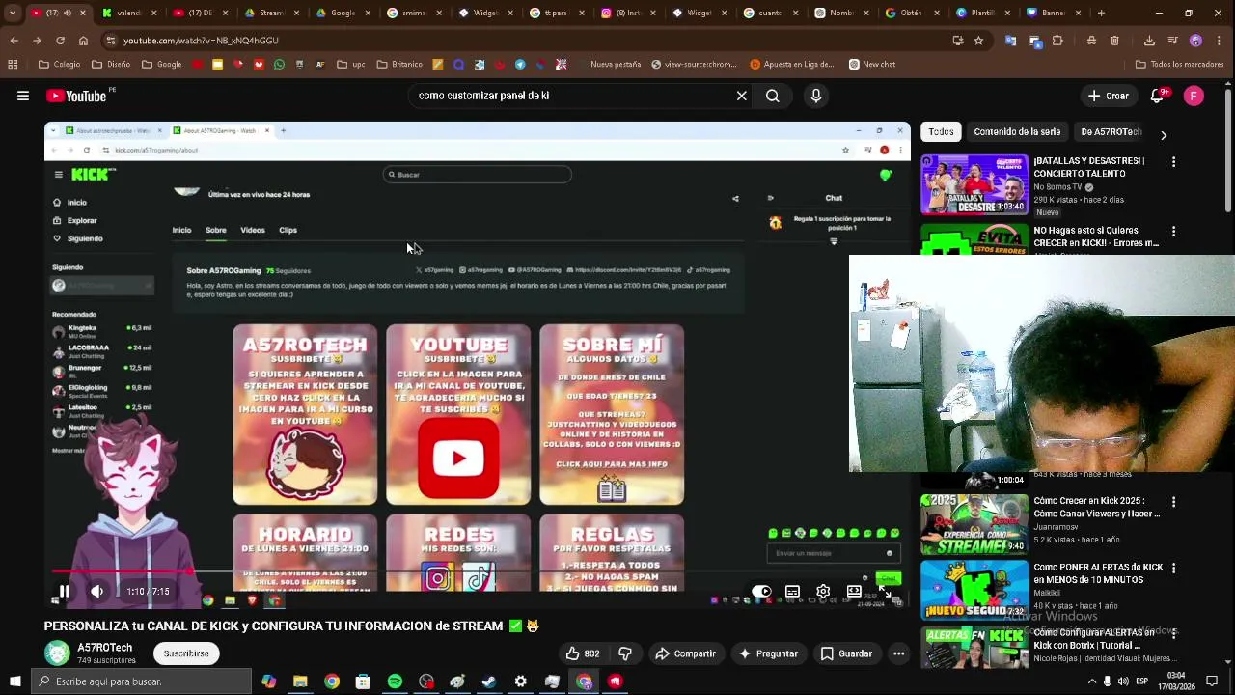Clear the YouTube search box text
This screenshot has height=695, width=1235.
[741, 96]
